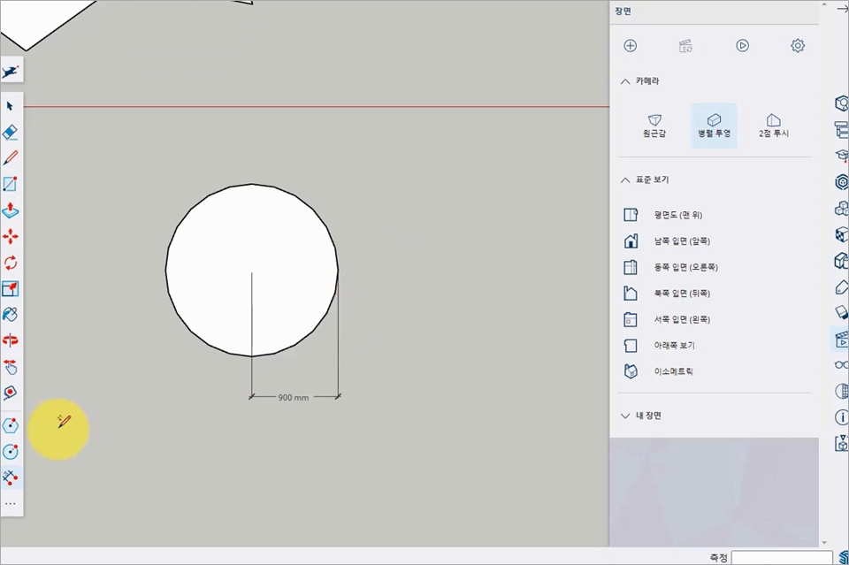Open the Display glasses panel

pos(841,365)
